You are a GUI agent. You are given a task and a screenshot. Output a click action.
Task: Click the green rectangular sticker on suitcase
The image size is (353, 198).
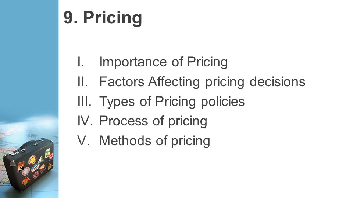click(47, 153)
